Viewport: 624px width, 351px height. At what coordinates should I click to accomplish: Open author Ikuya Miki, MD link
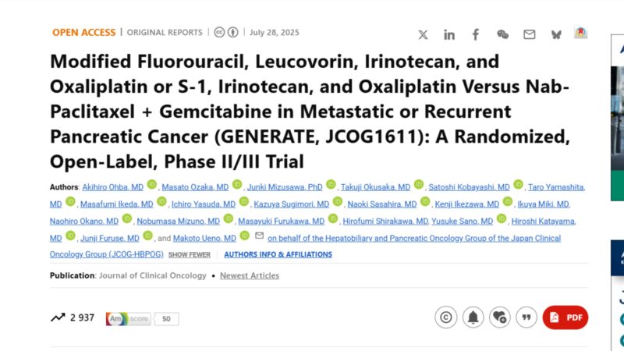coord(543,204)
